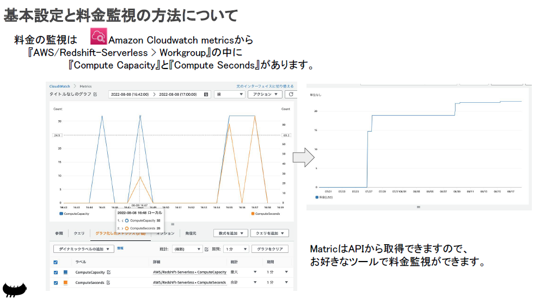Open period dropdown for ComputeCapacity row
Viewport: 534px width, 304px height.
point(286,272)
